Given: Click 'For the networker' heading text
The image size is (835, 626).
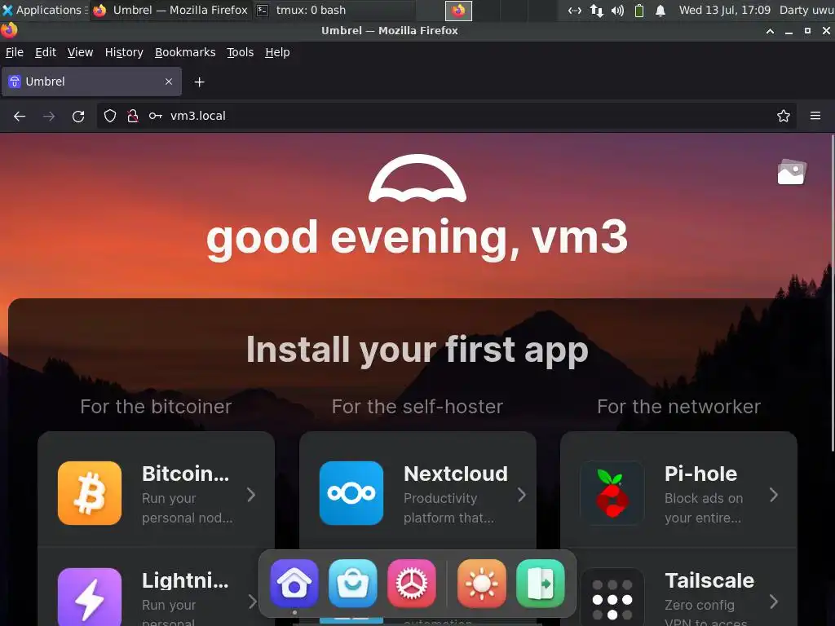Looking at the screenshot, I should click(679, 407).
